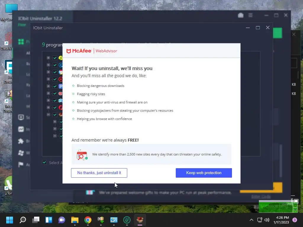Select green Programs grid icon in sidebar
Image resolution: width=303 pixels, height=227 pixels.
(21, 42)
